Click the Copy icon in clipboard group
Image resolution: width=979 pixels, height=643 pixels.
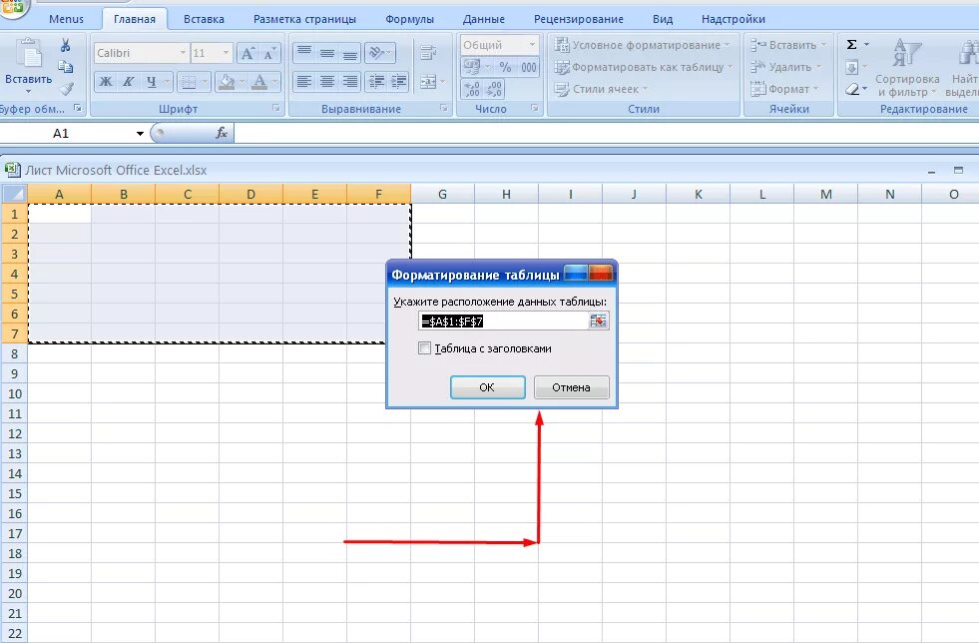pyautogui.click(x=65, y=67)
